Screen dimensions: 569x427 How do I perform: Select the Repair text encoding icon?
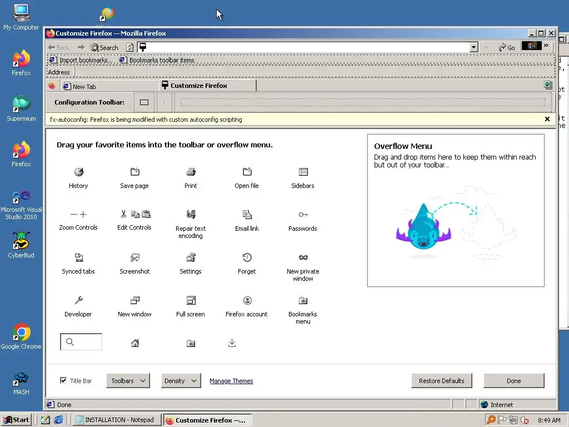point(191,214)
